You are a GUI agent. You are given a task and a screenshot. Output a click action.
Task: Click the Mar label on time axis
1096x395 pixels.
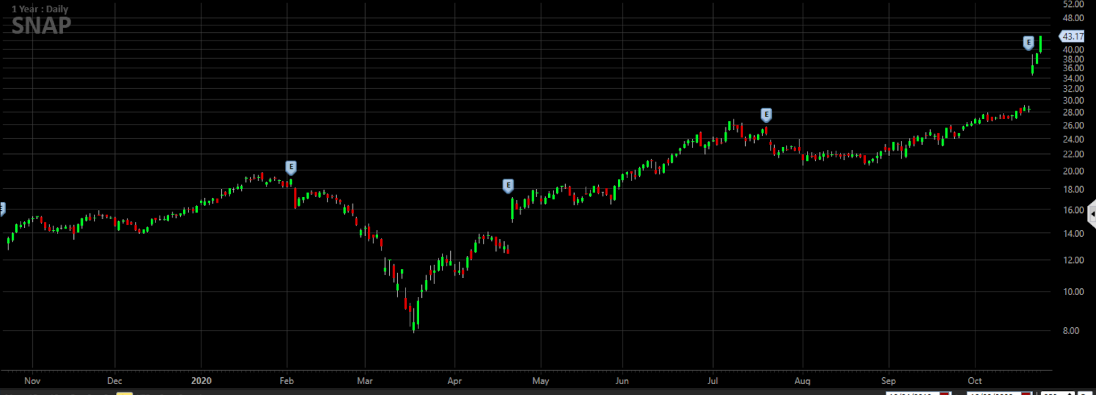[365, 381]
